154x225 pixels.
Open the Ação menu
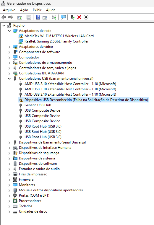24,10
